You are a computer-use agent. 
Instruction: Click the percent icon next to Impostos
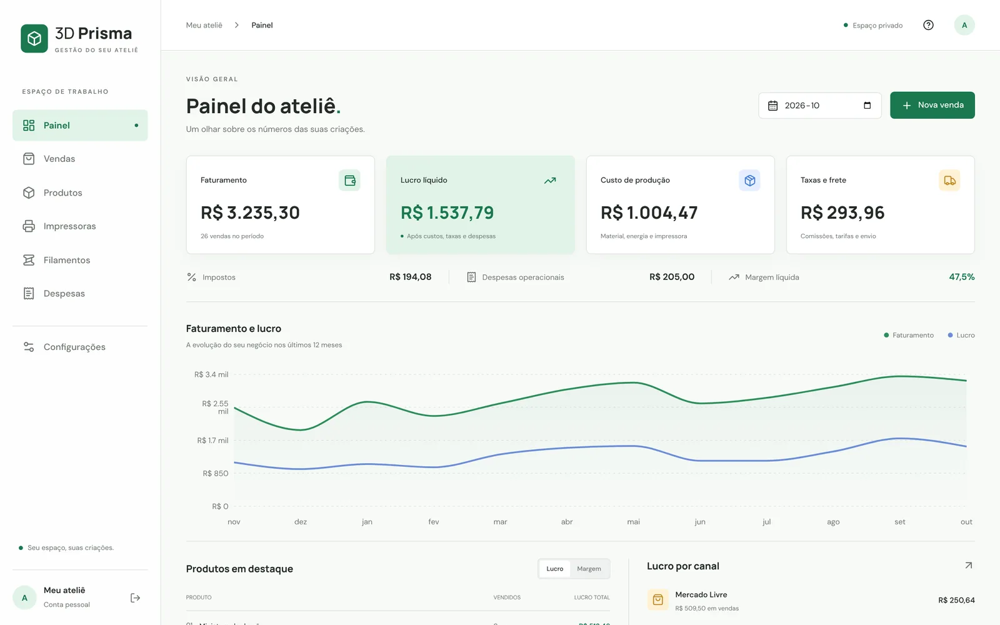click(x=192, y=277)
